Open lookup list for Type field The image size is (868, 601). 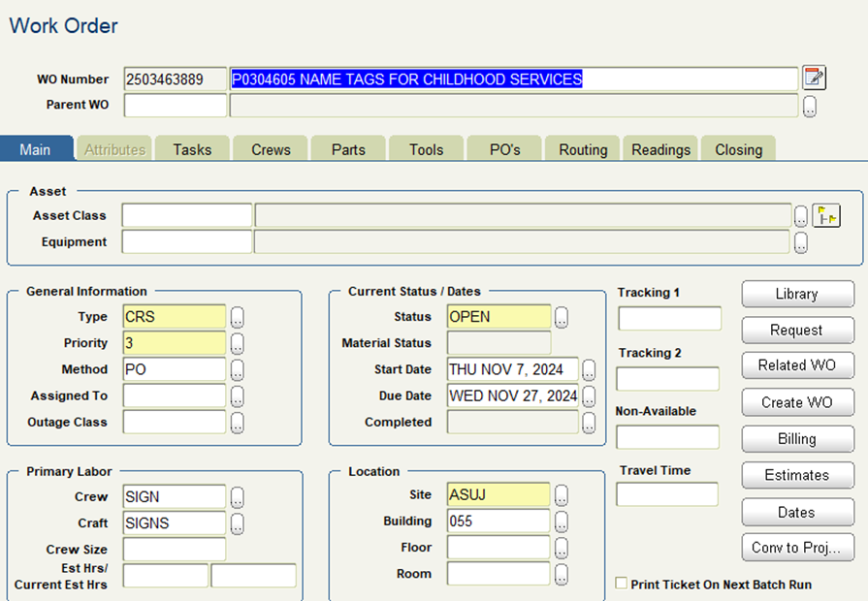(x=237, y=317)
